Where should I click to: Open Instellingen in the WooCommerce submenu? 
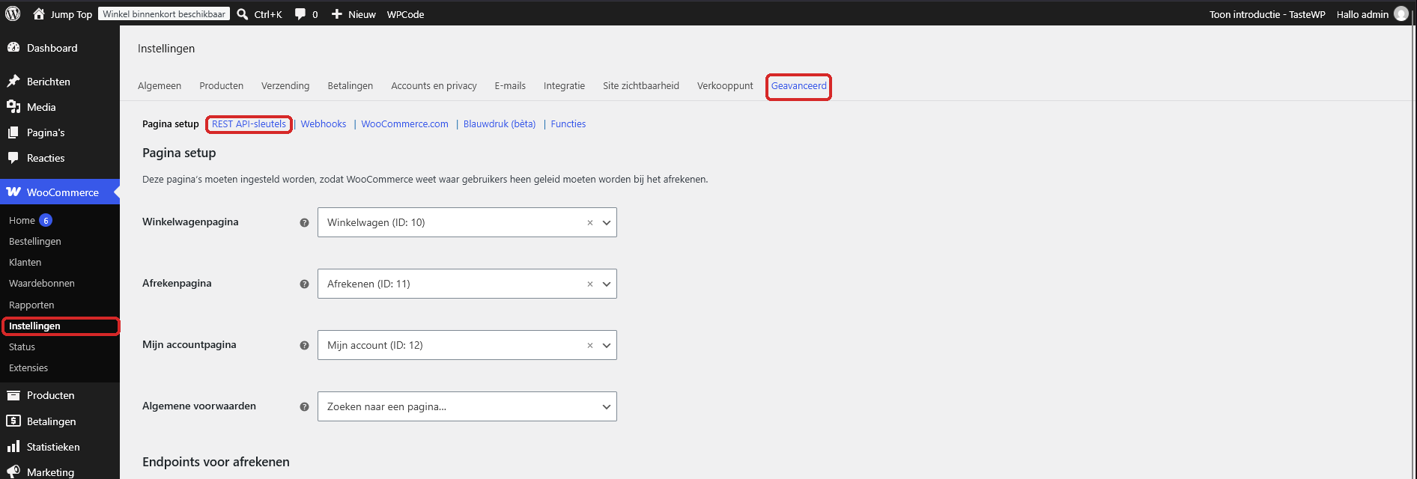(34, 326)
